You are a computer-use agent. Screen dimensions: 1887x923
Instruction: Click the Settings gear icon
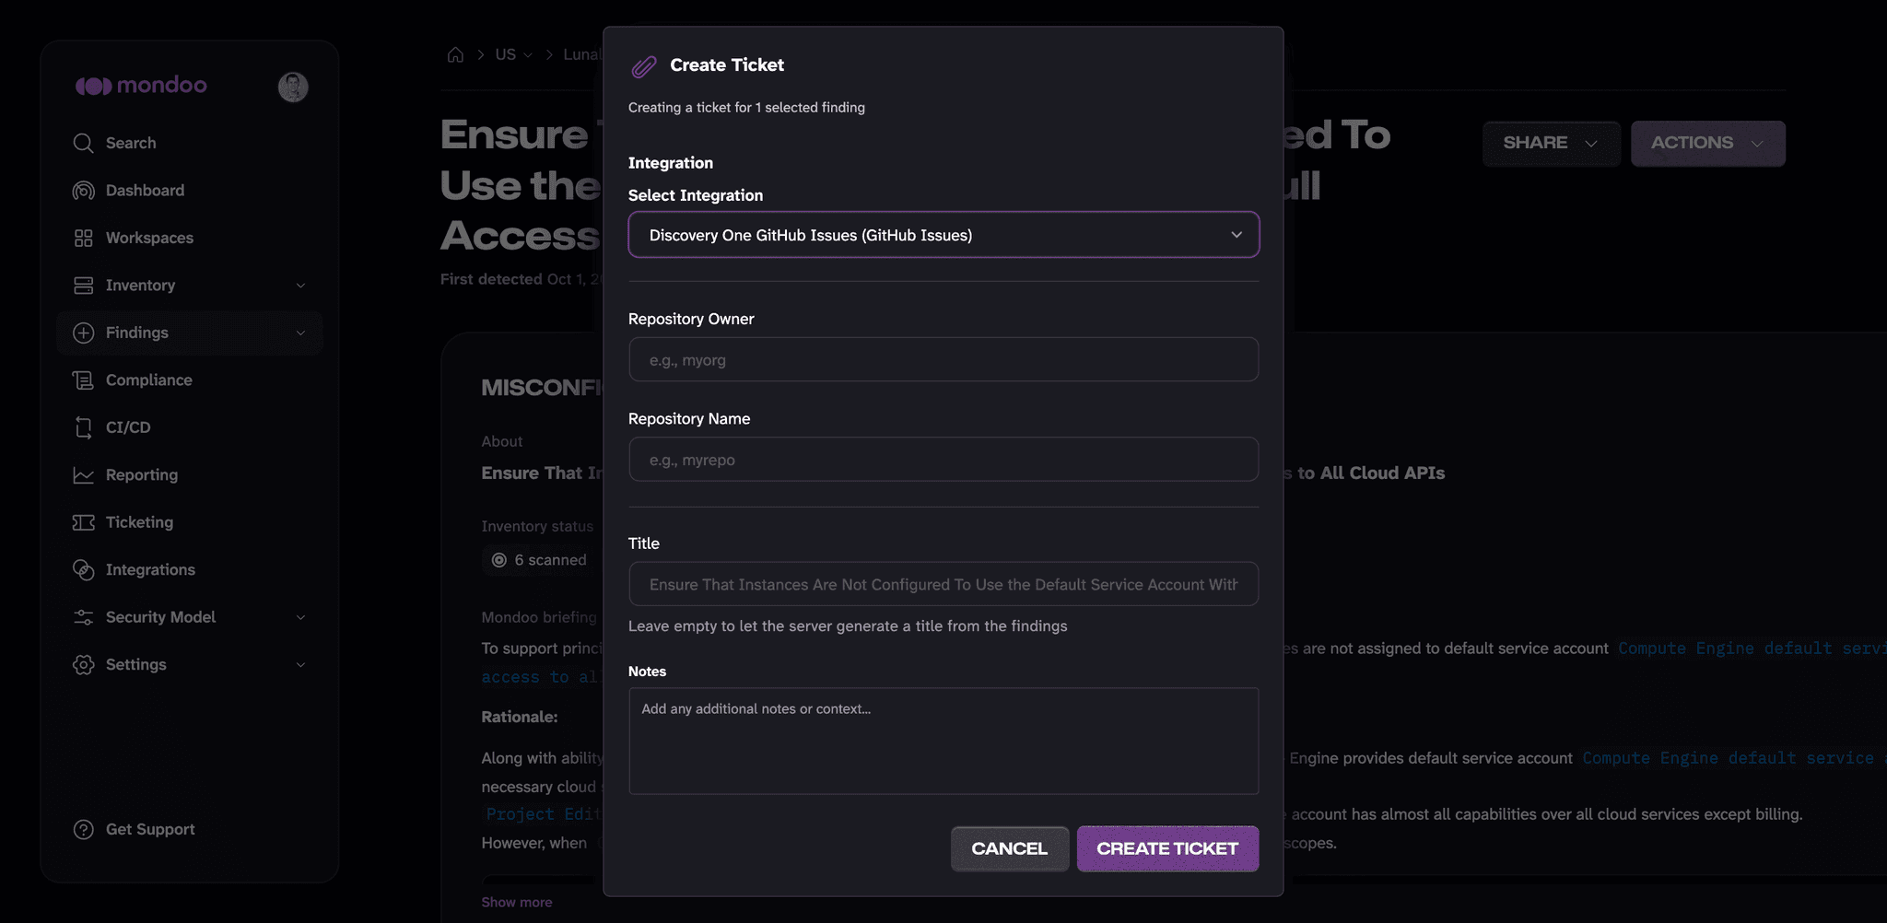pyautogui.click(x=83, y=665)
